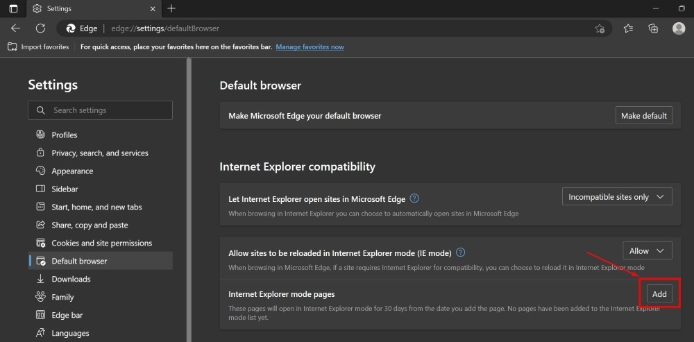The width and height of the screenshot is (694, 342).
Task: Click Import favorites button
Action: pyautogui.click(x=38, y=47)
